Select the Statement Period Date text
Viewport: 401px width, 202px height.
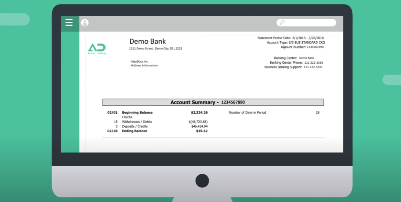pos(290,38)
